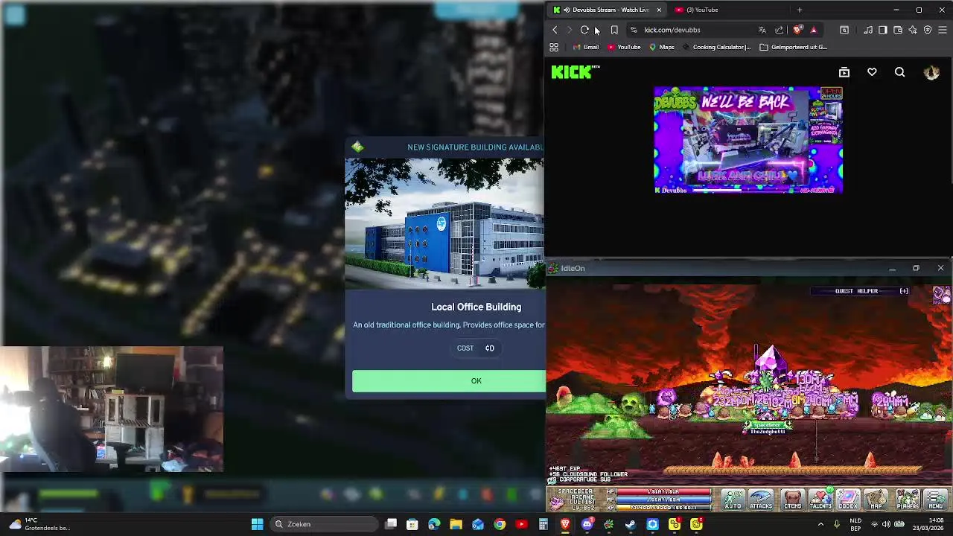Click the Devubbs stream video player

(748, 140)
